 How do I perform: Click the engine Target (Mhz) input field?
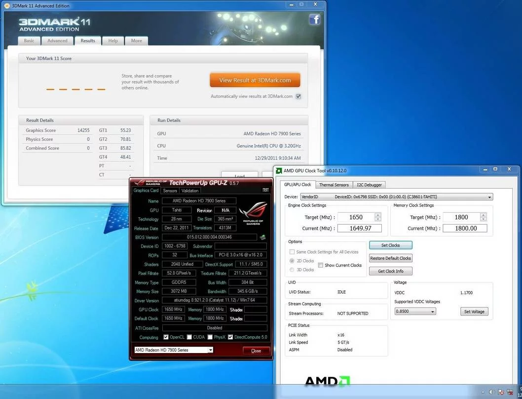(355, 217)
